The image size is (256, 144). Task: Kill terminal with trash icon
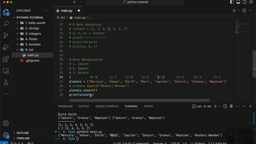(231, 106)
